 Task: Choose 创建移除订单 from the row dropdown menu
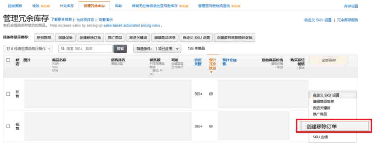(x=335, y=126)
